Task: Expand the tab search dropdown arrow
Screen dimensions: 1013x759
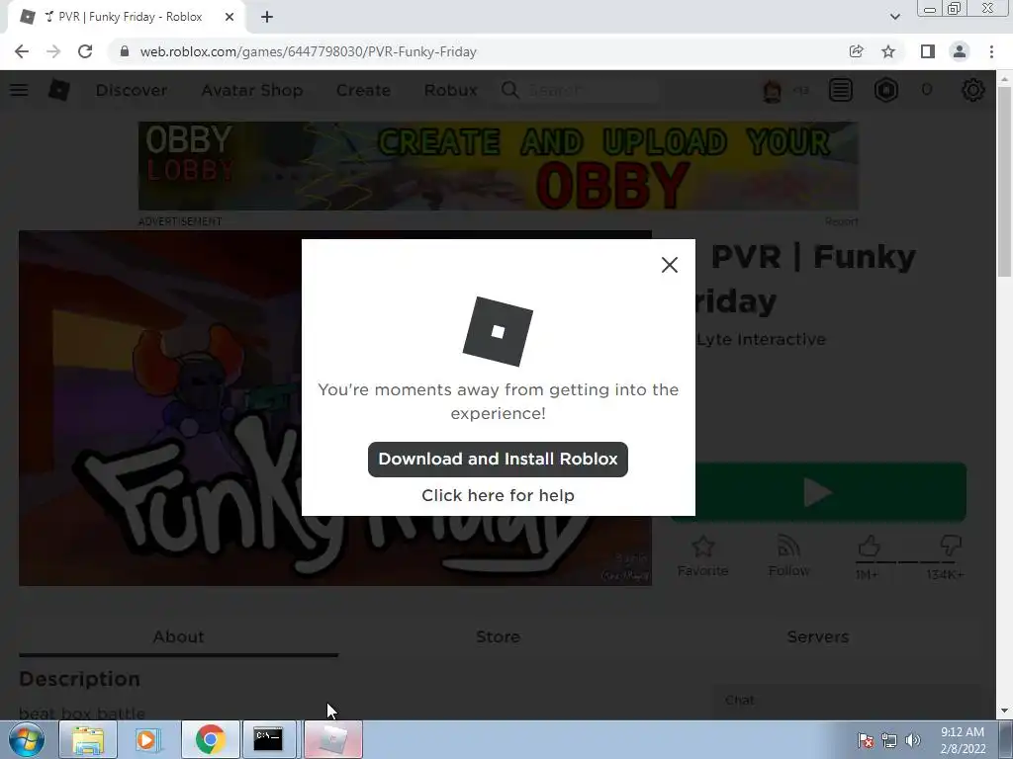Action: pyautogui.click(x=894, y=17)
